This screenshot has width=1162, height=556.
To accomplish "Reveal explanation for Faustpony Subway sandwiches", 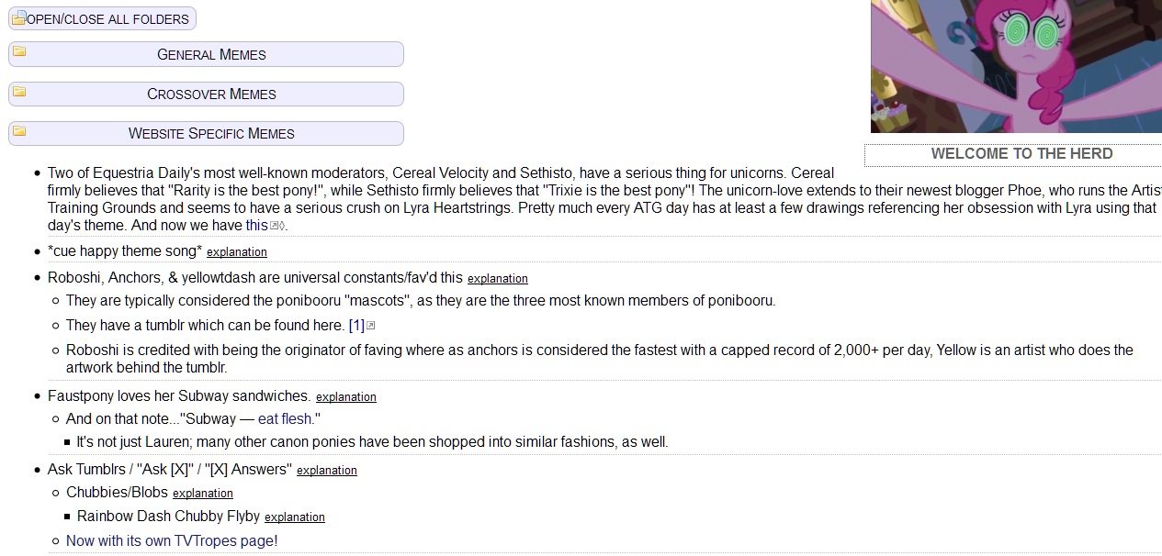I will pos(345,397).
